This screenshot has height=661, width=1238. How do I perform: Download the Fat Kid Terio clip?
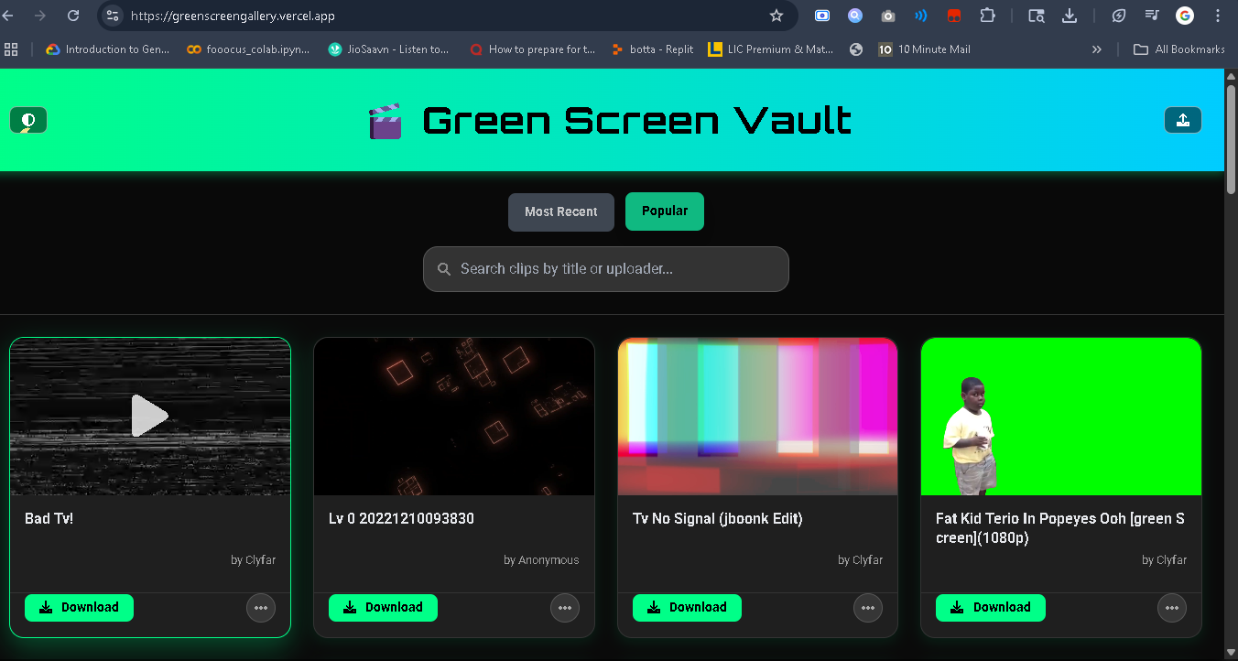[990, 607]
